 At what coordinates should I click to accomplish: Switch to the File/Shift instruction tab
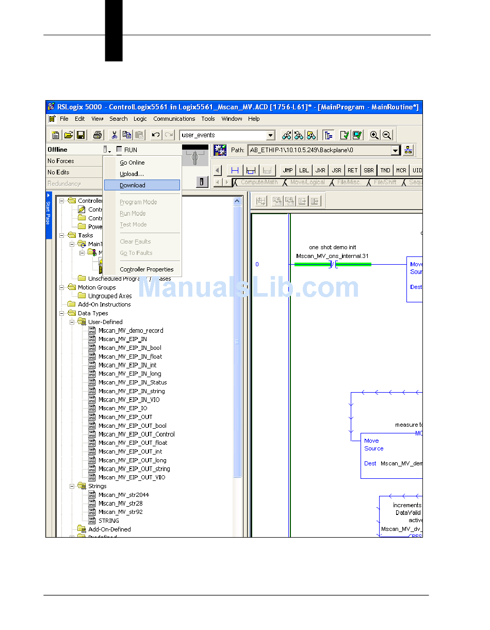(x=385, y=182)
